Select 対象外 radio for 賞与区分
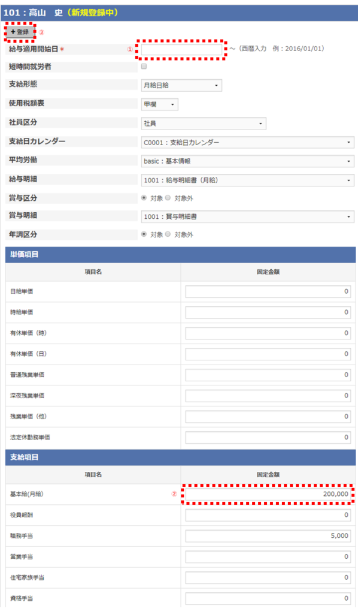Viewport: 358px width, 614px height. tap(168, 198)
